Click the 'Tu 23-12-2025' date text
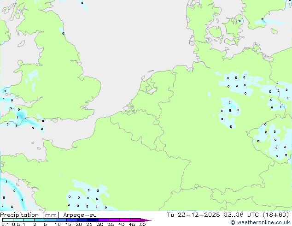 (193, 215)
